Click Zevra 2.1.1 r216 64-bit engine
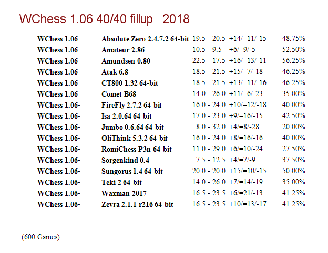The width and height of the screenshot is (328, 253). click(137, 204)
